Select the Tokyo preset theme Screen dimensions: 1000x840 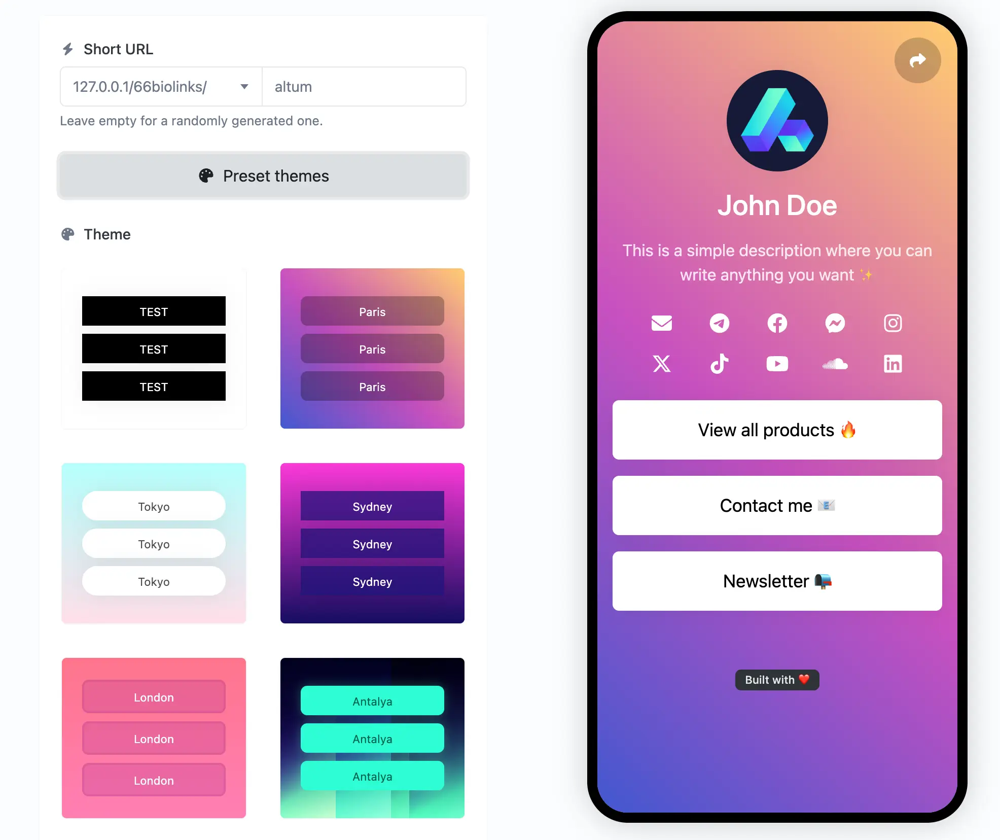[153, 543]
